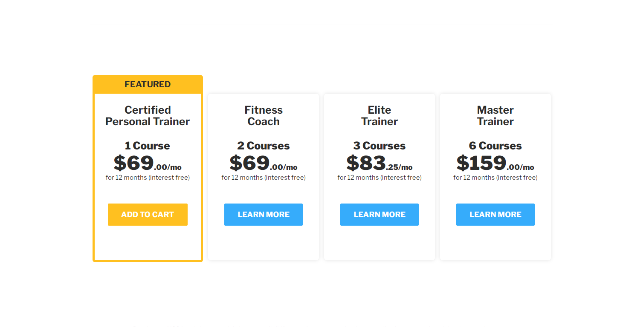Select Learn More for Master Trainer
The height and width of the screenshot is (327, 623).
pos(495,215)
